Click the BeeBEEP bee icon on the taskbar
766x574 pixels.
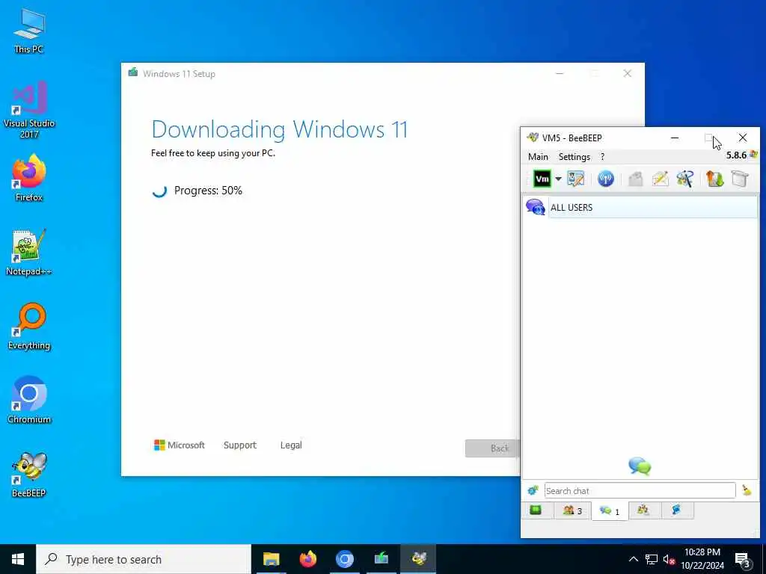point(418,559)
